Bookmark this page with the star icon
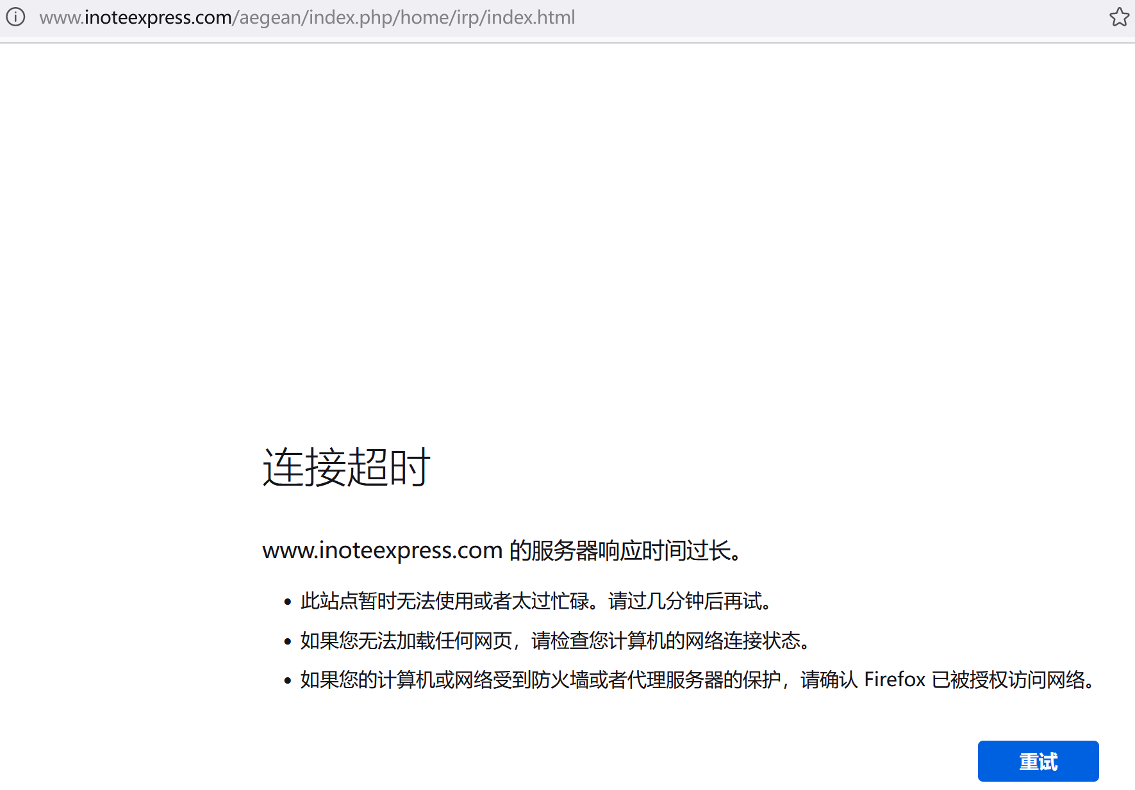Viewport: 1135px width, 790px height. [x=1119, y=17]
